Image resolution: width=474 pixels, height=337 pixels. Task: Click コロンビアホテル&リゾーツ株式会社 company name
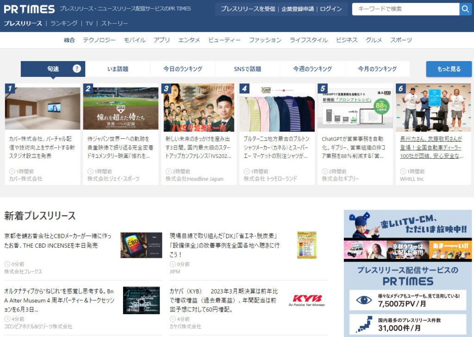point(38,326)
